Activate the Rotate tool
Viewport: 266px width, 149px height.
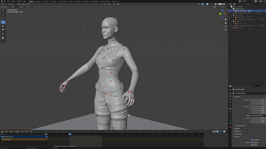point(3,22)
